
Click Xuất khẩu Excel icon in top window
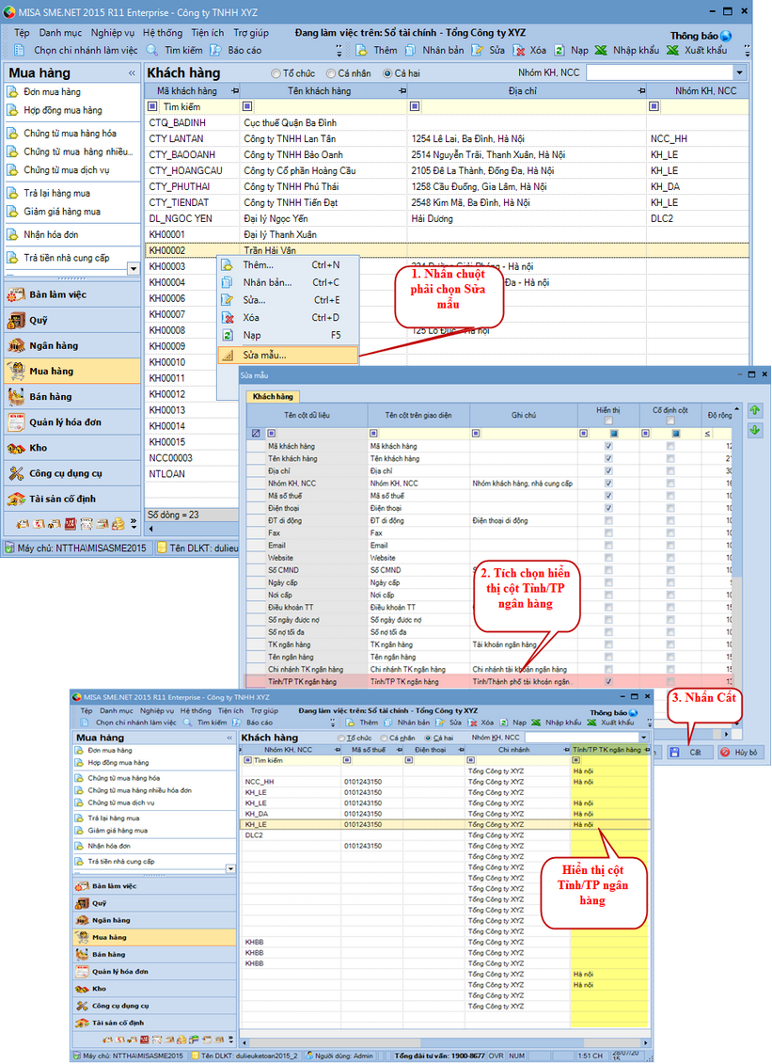672,50
